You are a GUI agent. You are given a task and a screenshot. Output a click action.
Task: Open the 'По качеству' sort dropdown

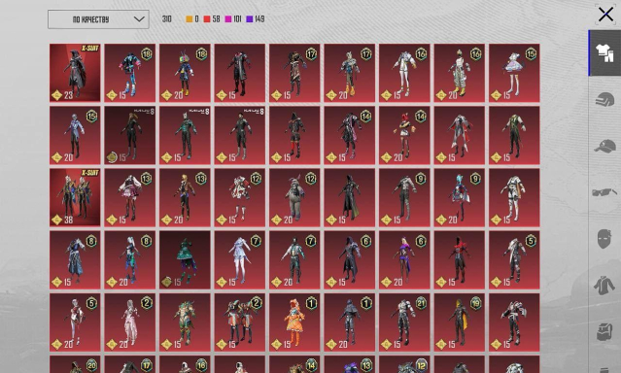pyautogui.click(x=98, y=19)
